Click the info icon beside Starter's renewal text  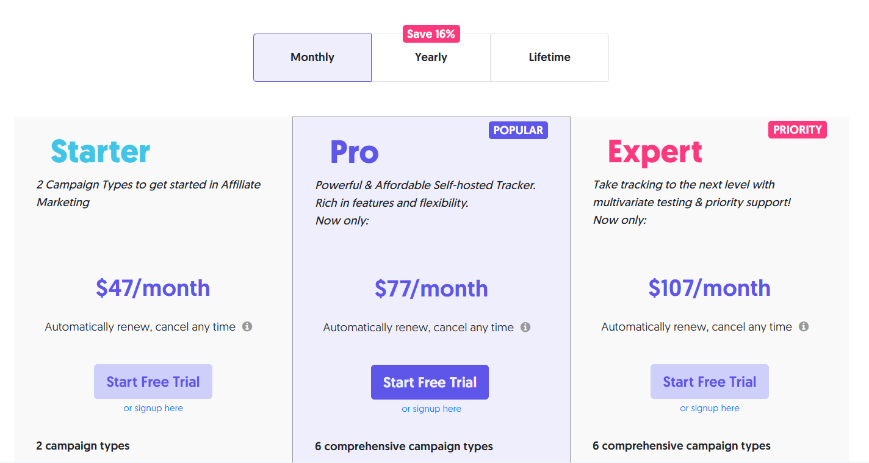pyautogui.click(x=247, y=326)
